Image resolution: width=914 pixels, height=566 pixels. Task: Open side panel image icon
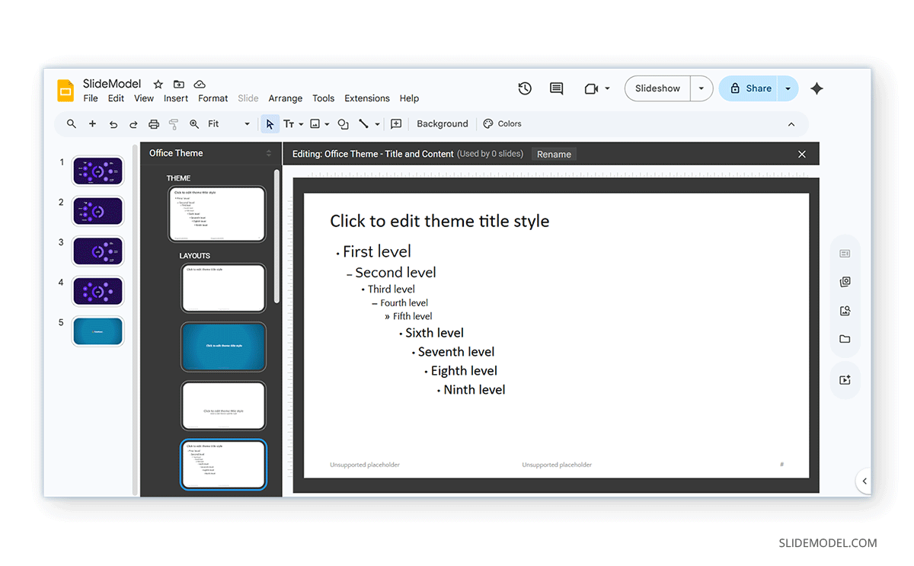click(845, 311)
